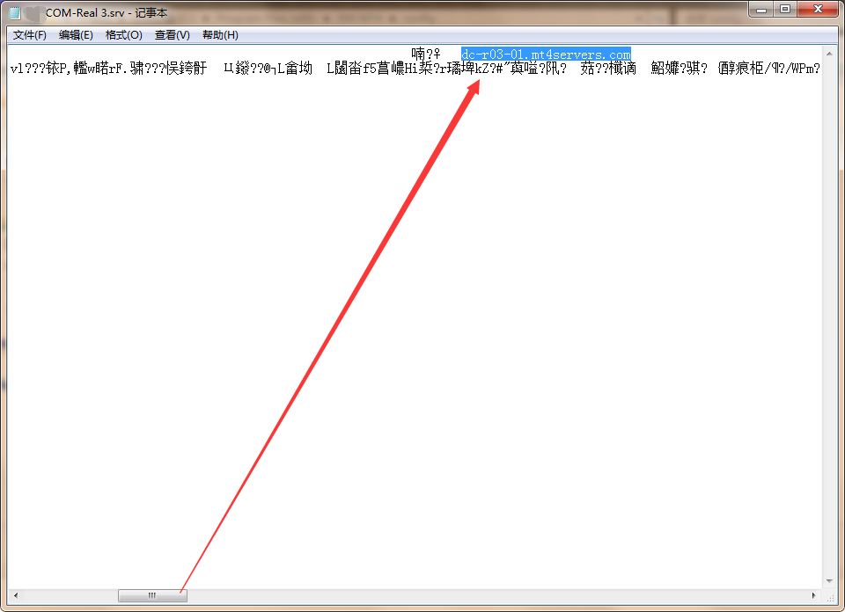Viewport: 845px width, 612px height.
Task: Click in the empty text editing area
Action: pos(414,308)
